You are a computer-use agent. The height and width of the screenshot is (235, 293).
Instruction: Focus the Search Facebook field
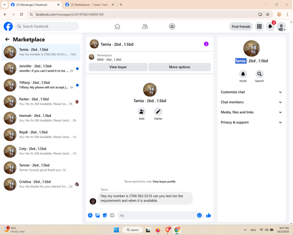(47, 26)
